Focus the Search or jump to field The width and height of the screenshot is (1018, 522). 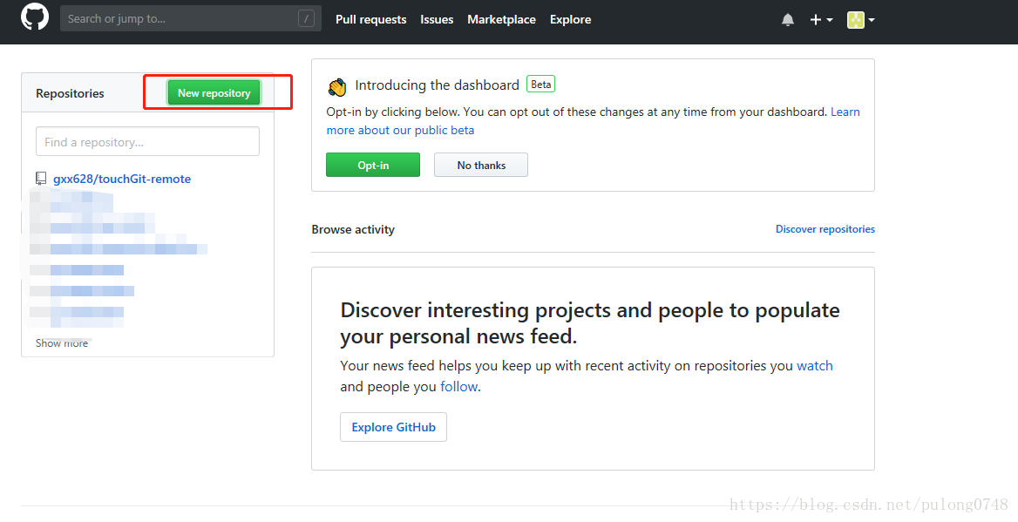tap(190, 19)
